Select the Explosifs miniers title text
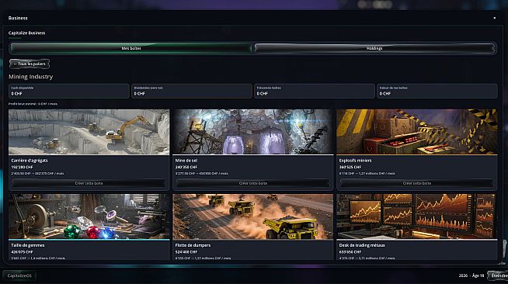The image size is (508, 284). coord(356,161)
